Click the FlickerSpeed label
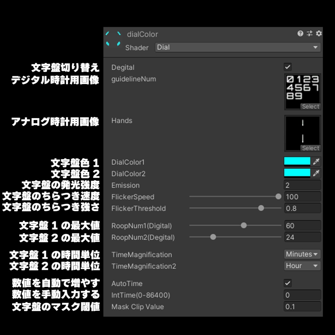This screenshot has height=335, width=335. tap(133, 197)
